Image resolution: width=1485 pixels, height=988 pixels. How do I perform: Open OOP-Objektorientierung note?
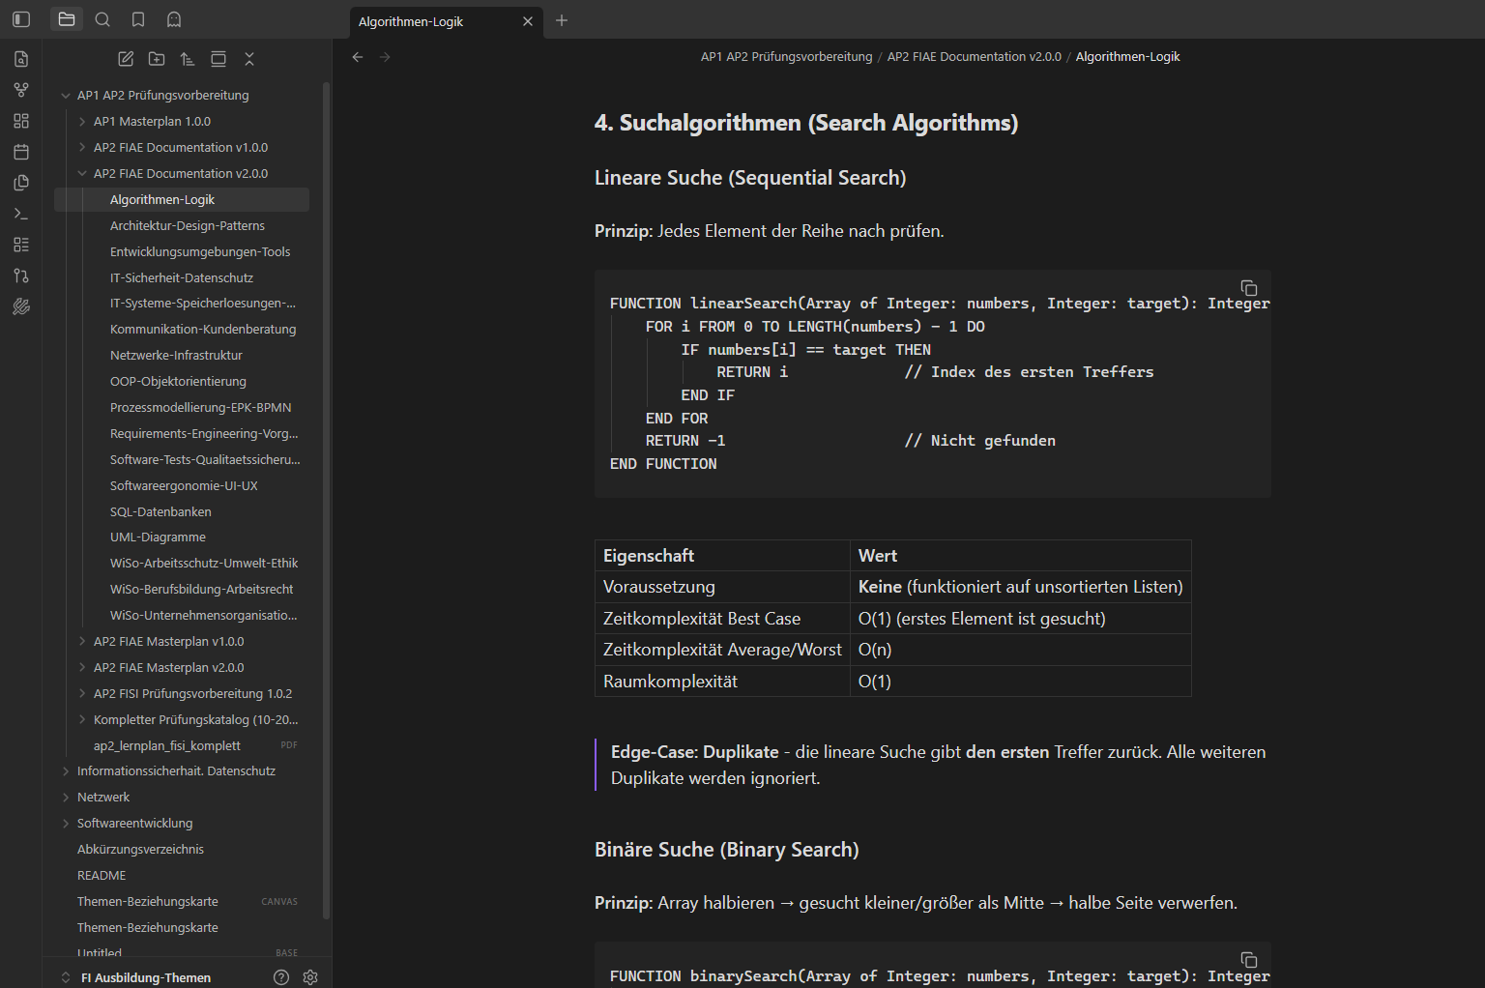pos(178,381)
